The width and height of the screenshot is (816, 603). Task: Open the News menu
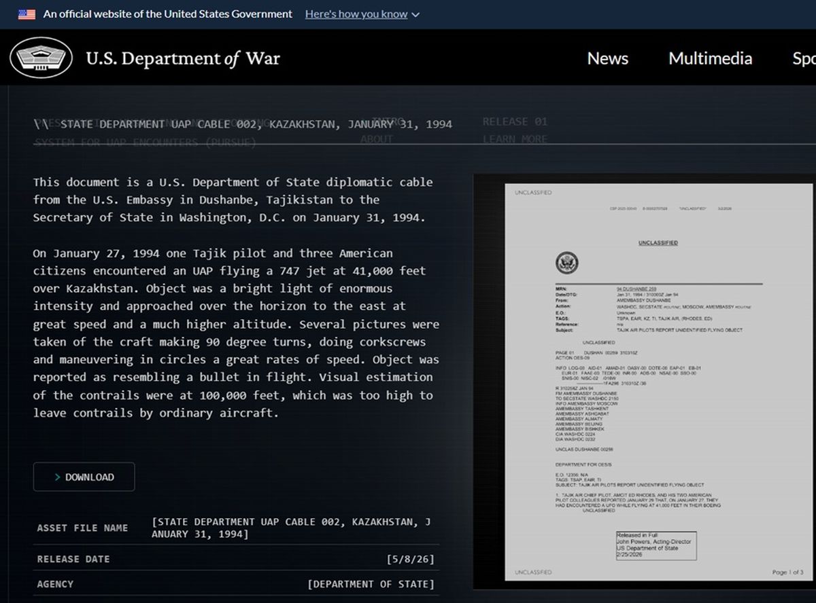click(x=607, y=58)
